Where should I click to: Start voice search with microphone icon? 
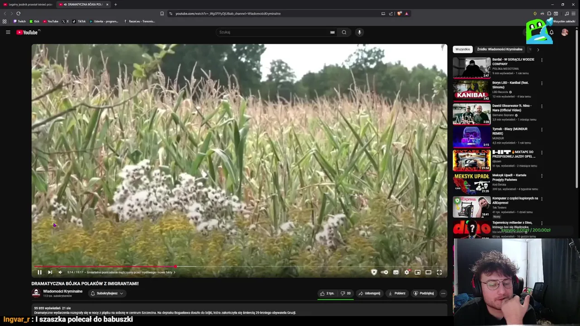[x=359, y=32]
